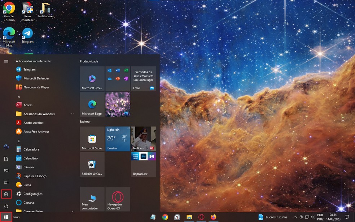Screen dimensions: 355x222
Task: Launch Telegram from the desktop
Action: coord(27,34)
